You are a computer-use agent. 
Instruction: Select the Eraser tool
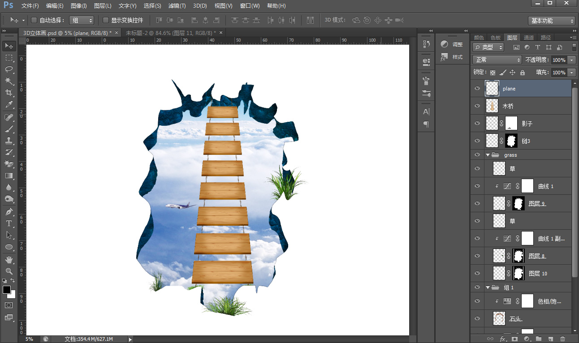9,164
